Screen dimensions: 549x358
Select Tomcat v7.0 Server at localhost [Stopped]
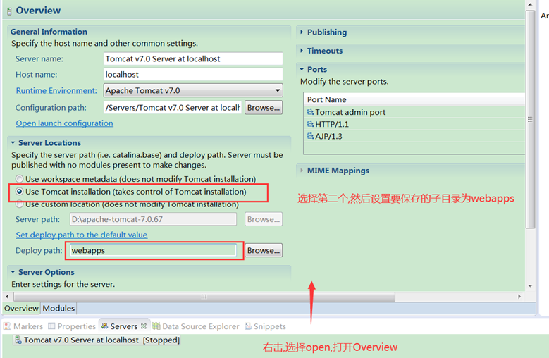(x=97, y=340)
